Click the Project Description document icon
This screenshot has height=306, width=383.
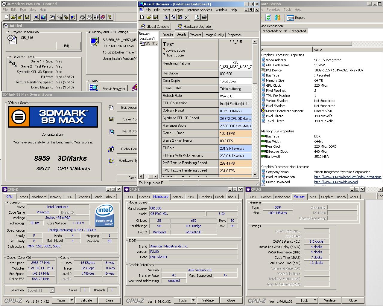tap(12, 39)
